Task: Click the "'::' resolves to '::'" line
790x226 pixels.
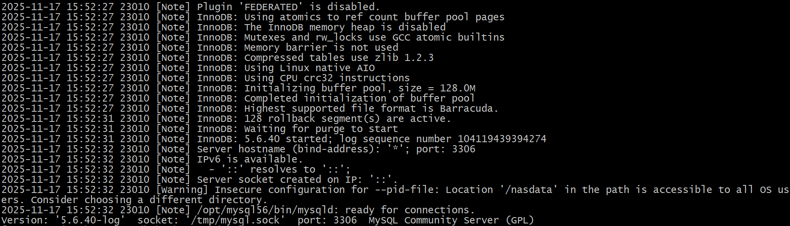Action: tap(176, 170)
